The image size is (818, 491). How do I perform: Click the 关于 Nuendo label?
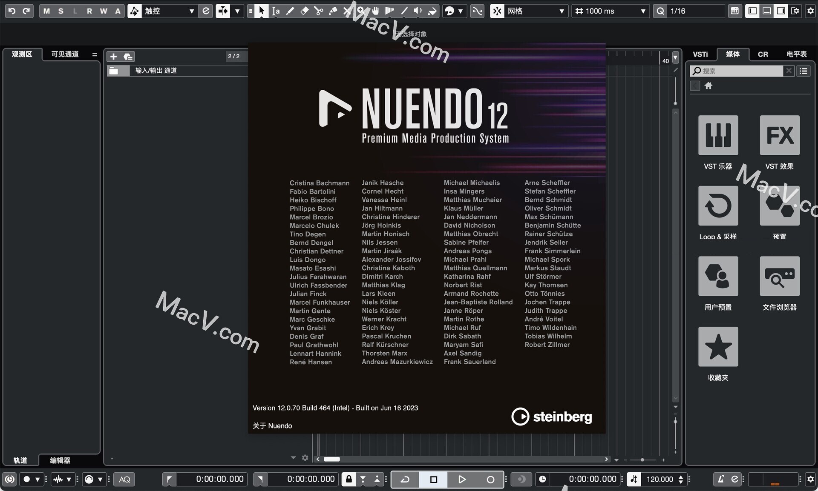tap(272, 426)
